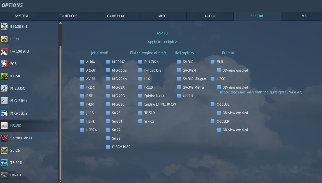
Task: Toggle the MiG-29A checkbox
Action: pos(108,87)
